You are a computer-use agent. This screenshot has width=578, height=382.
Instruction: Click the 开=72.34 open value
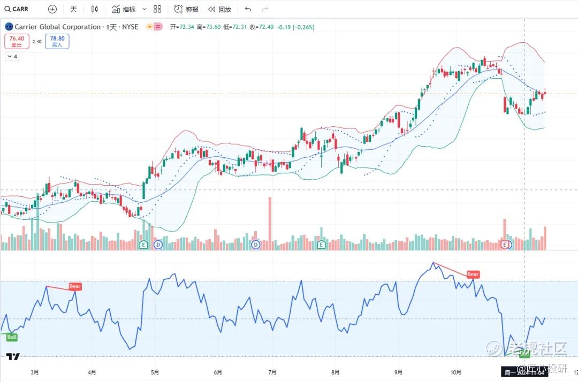pos(182,27)
